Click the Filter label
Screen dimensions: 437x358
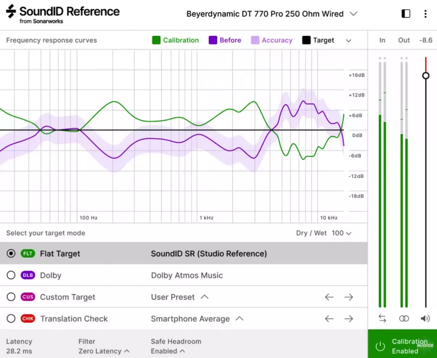click(x=87, y=342)
